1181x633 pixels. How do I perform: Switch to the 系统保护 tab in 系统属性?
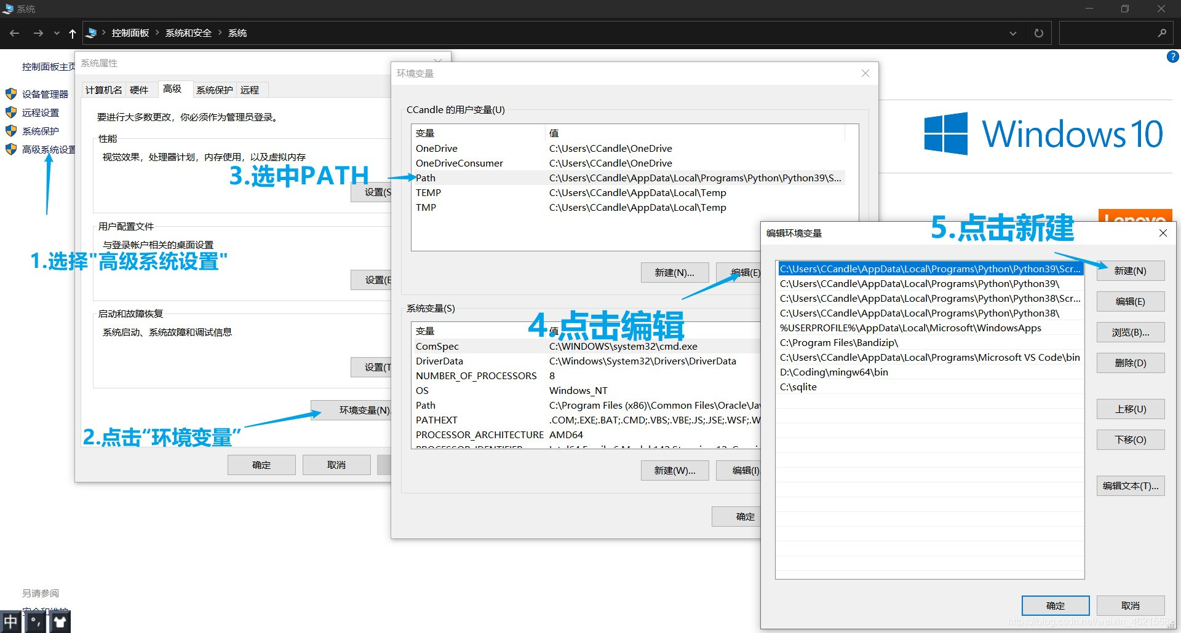pyautogui.click(x=214, y=90)
